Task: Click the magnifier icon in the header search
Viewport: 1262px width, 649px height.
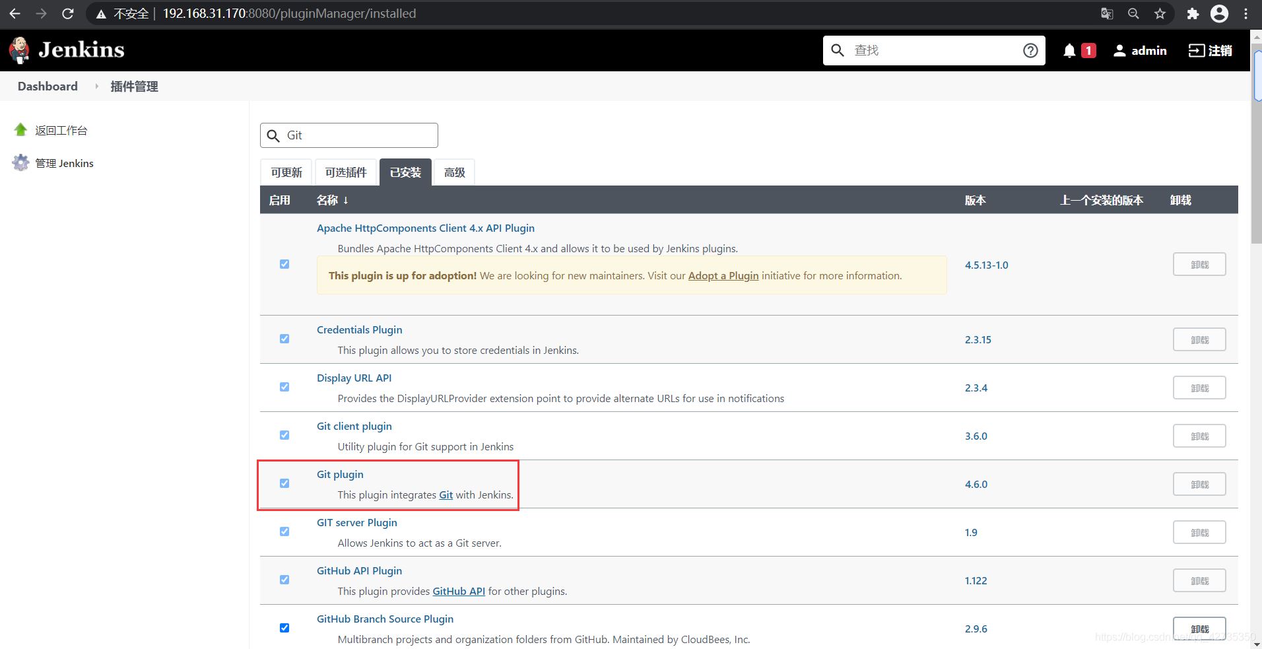Action: (838, 50)
